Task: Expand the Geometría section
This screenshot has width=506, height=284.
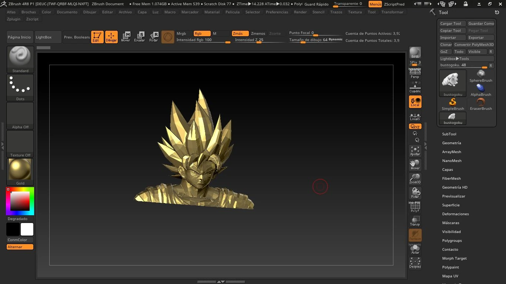Action: coord(452,143)
